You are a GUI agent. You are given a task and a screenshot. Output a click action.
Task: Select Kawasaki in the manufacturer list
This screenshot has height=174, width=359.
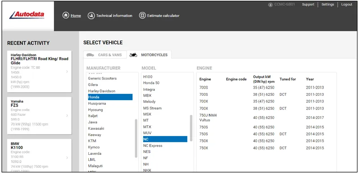click(96, 128)
